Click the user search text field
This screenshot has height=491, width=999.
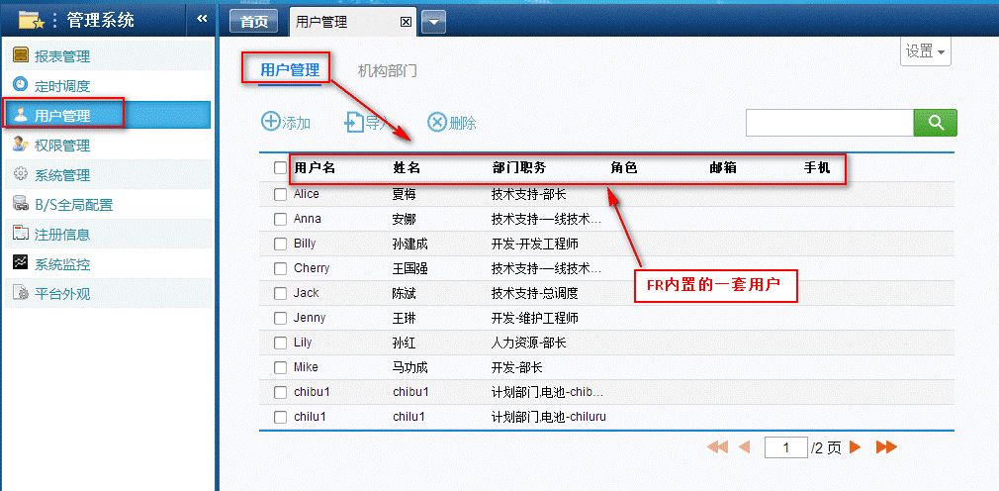828,123
